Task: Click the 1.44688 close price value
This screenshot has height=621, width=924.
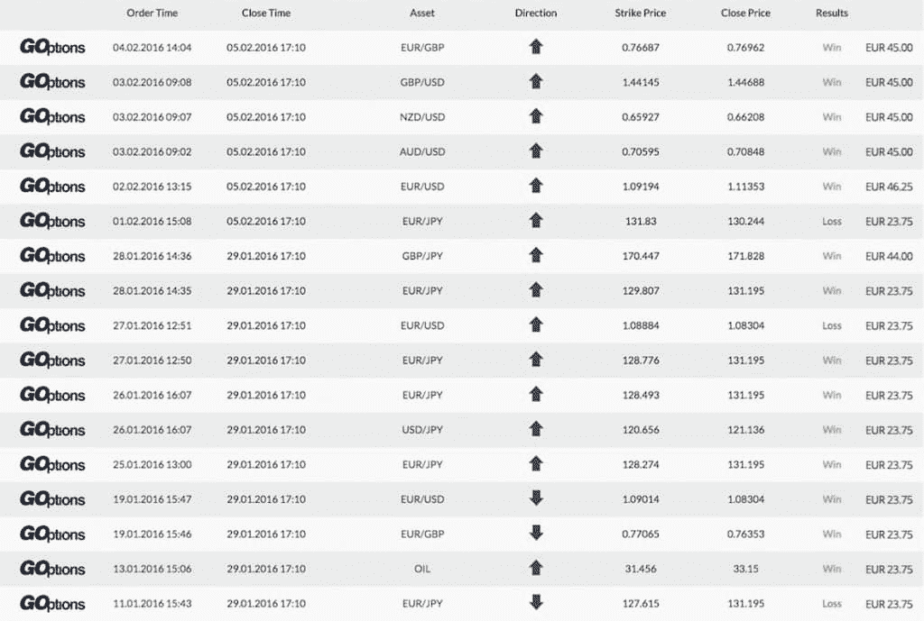Action: click(745, 82)
